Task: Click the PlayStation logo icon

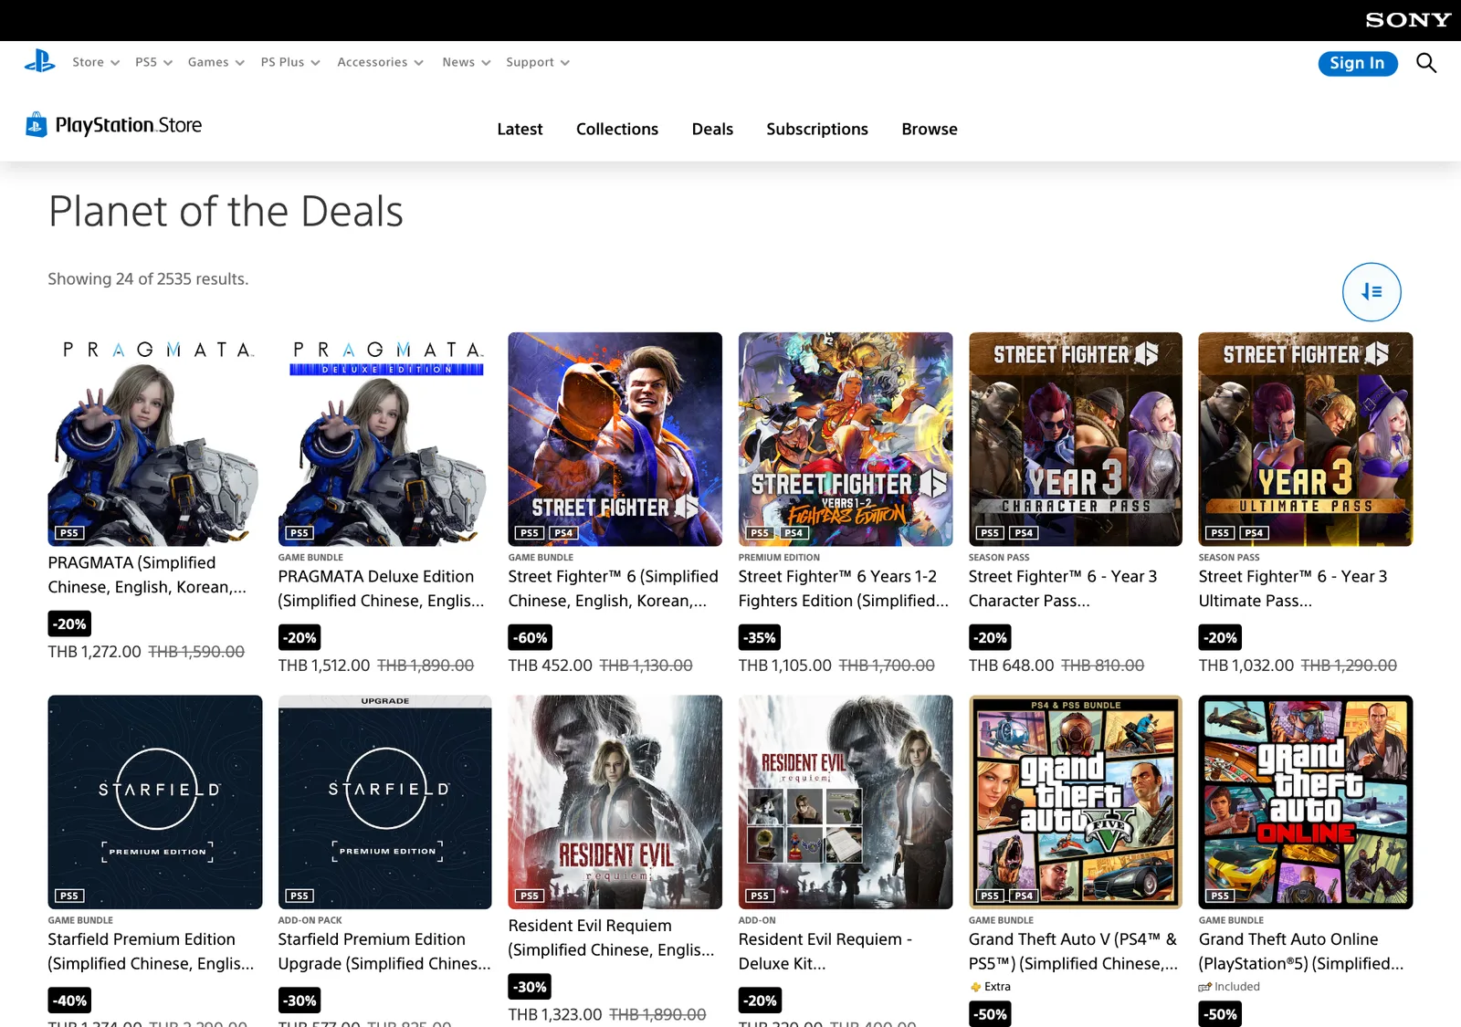Action: click(39, 62)
